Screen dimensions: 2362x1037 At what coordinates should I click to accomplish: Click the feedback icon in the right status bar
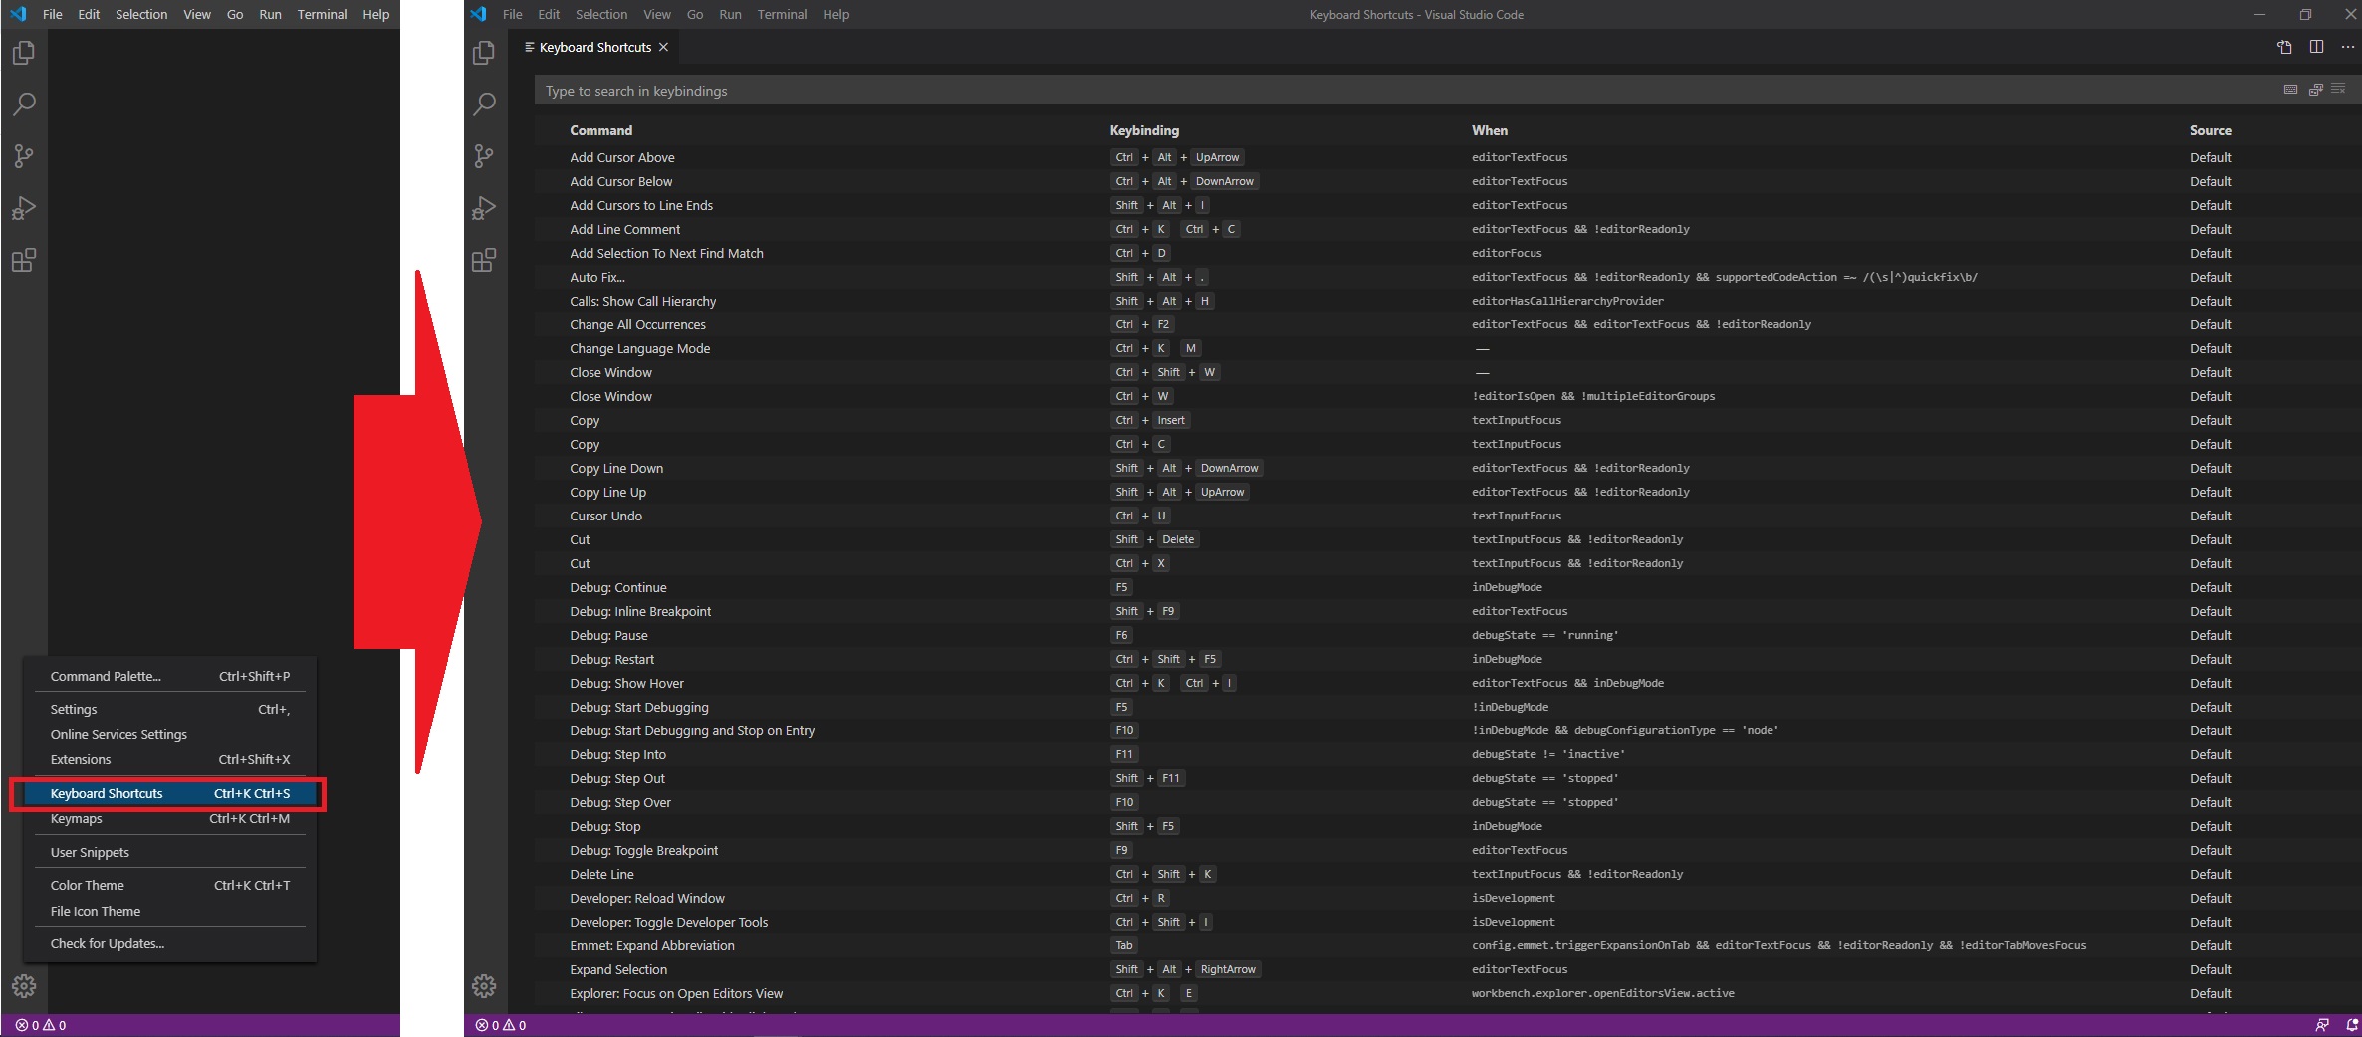(x=2323, y=1025)
